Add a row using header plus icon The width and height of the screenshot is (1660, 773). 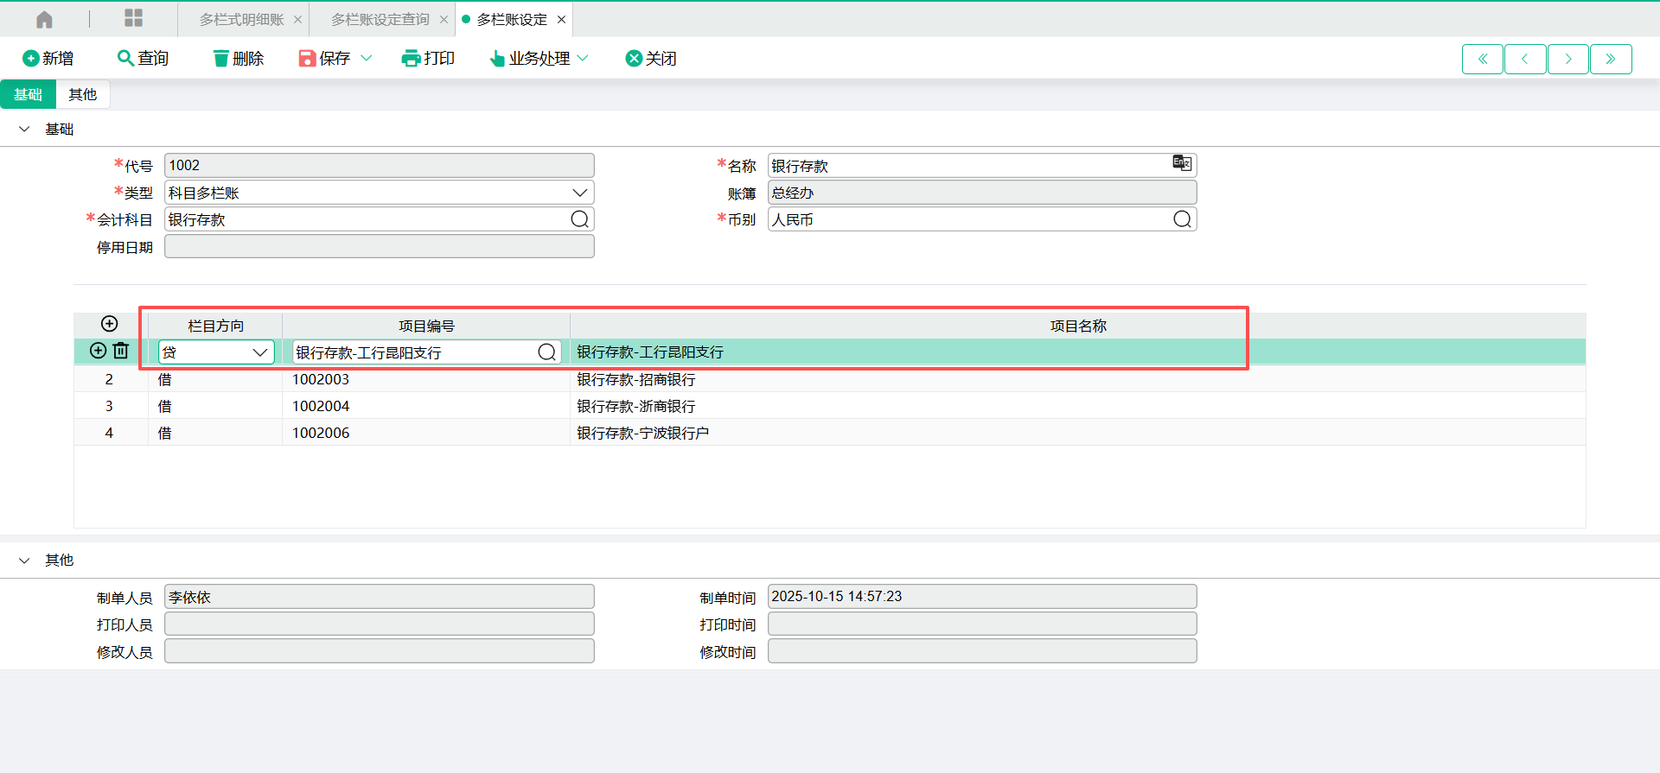coord(109,324)
